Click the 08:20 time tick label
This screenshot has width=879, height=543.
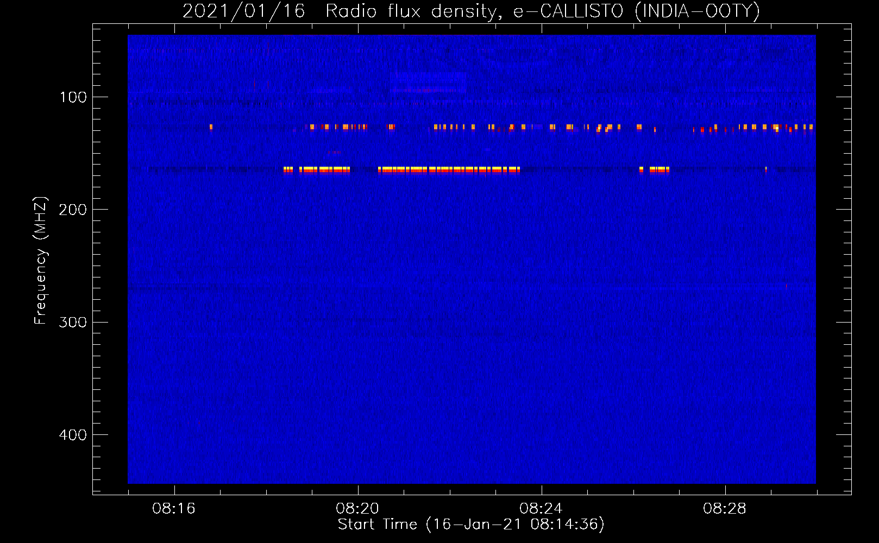click(x=357, y=509)
